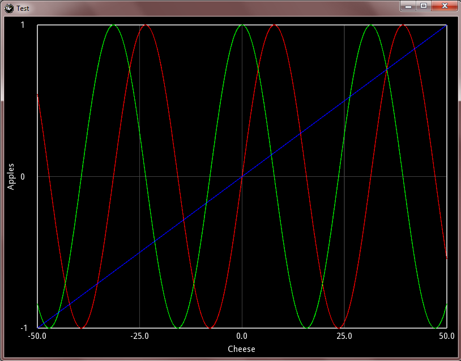The height and width of the screenshot is (361, 461).
Task: Click the Test window application icon
Action: (9, 9)
